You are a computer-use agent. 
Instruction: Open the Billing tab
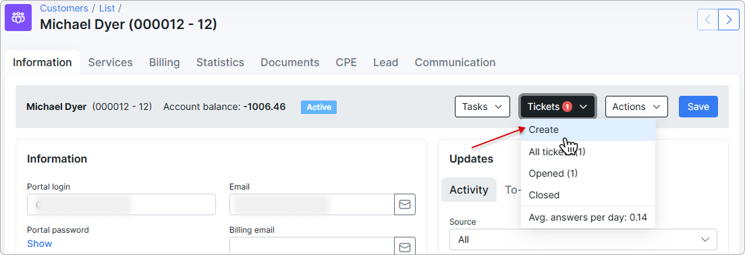coord(165,62)
